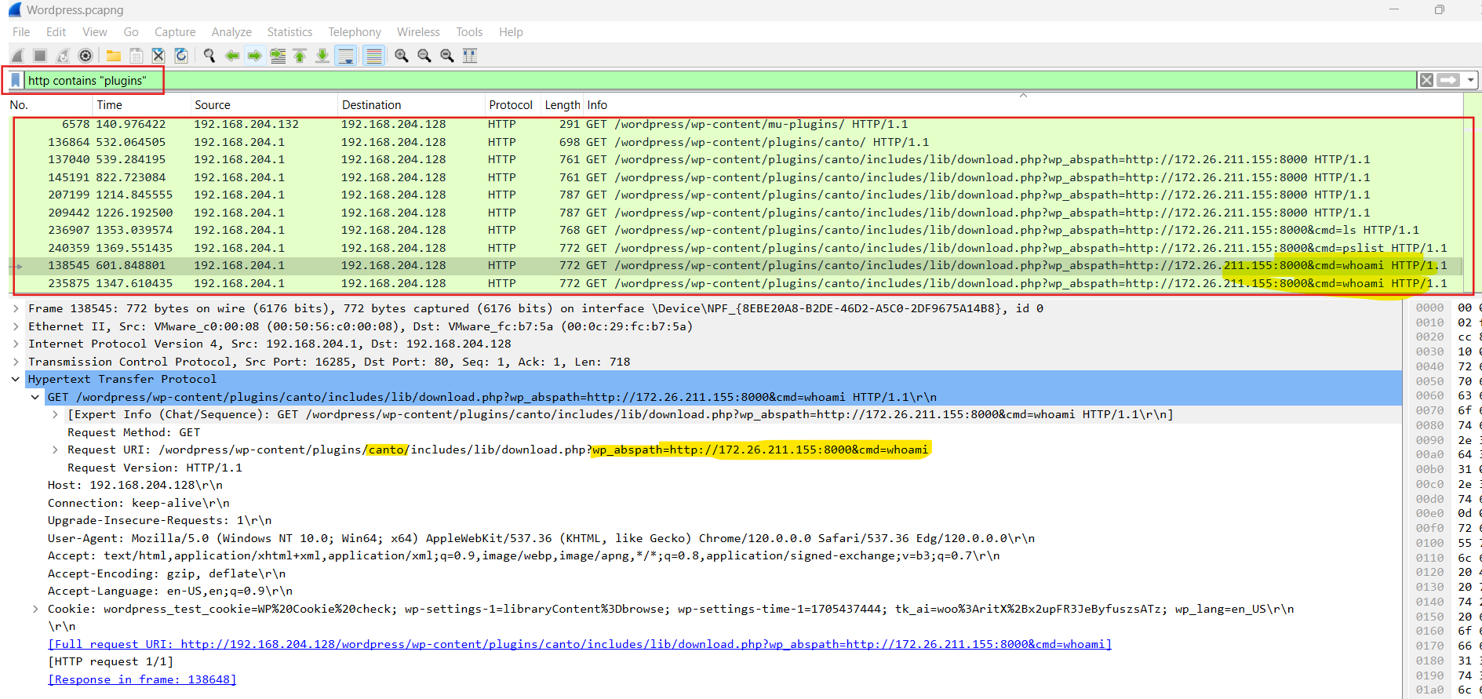Restart the current capture

click(x=63, y=56)
